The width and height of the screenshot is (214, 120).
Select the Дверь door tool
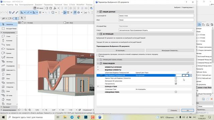[8, 74]
